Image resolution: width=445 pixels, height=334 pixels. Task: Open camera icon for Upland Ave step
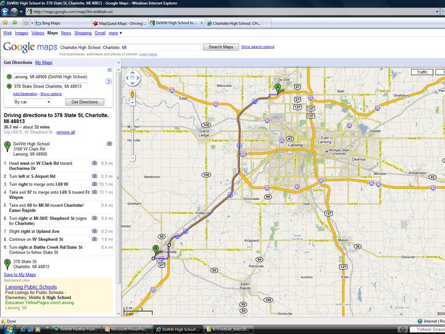[x=95, y=231]
